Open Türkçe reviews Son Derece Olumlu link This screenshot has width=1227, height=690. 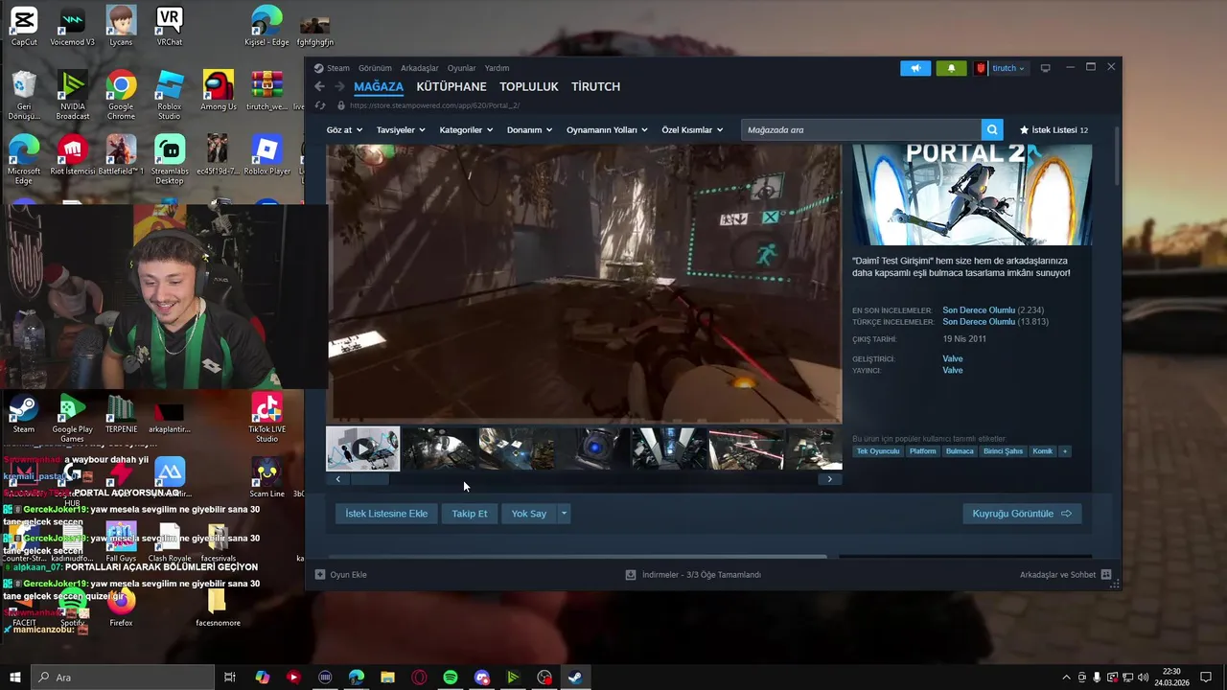coord(979,322)
